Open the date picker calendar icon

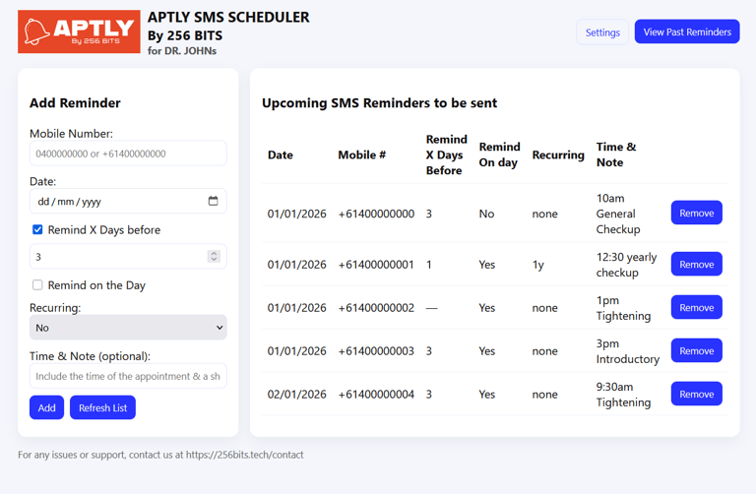(x=213, y=201)
